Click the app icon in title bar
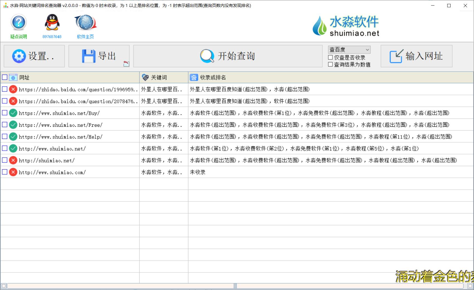The height and width of the screenshot is (290, 474). click(x=6, y=5)
